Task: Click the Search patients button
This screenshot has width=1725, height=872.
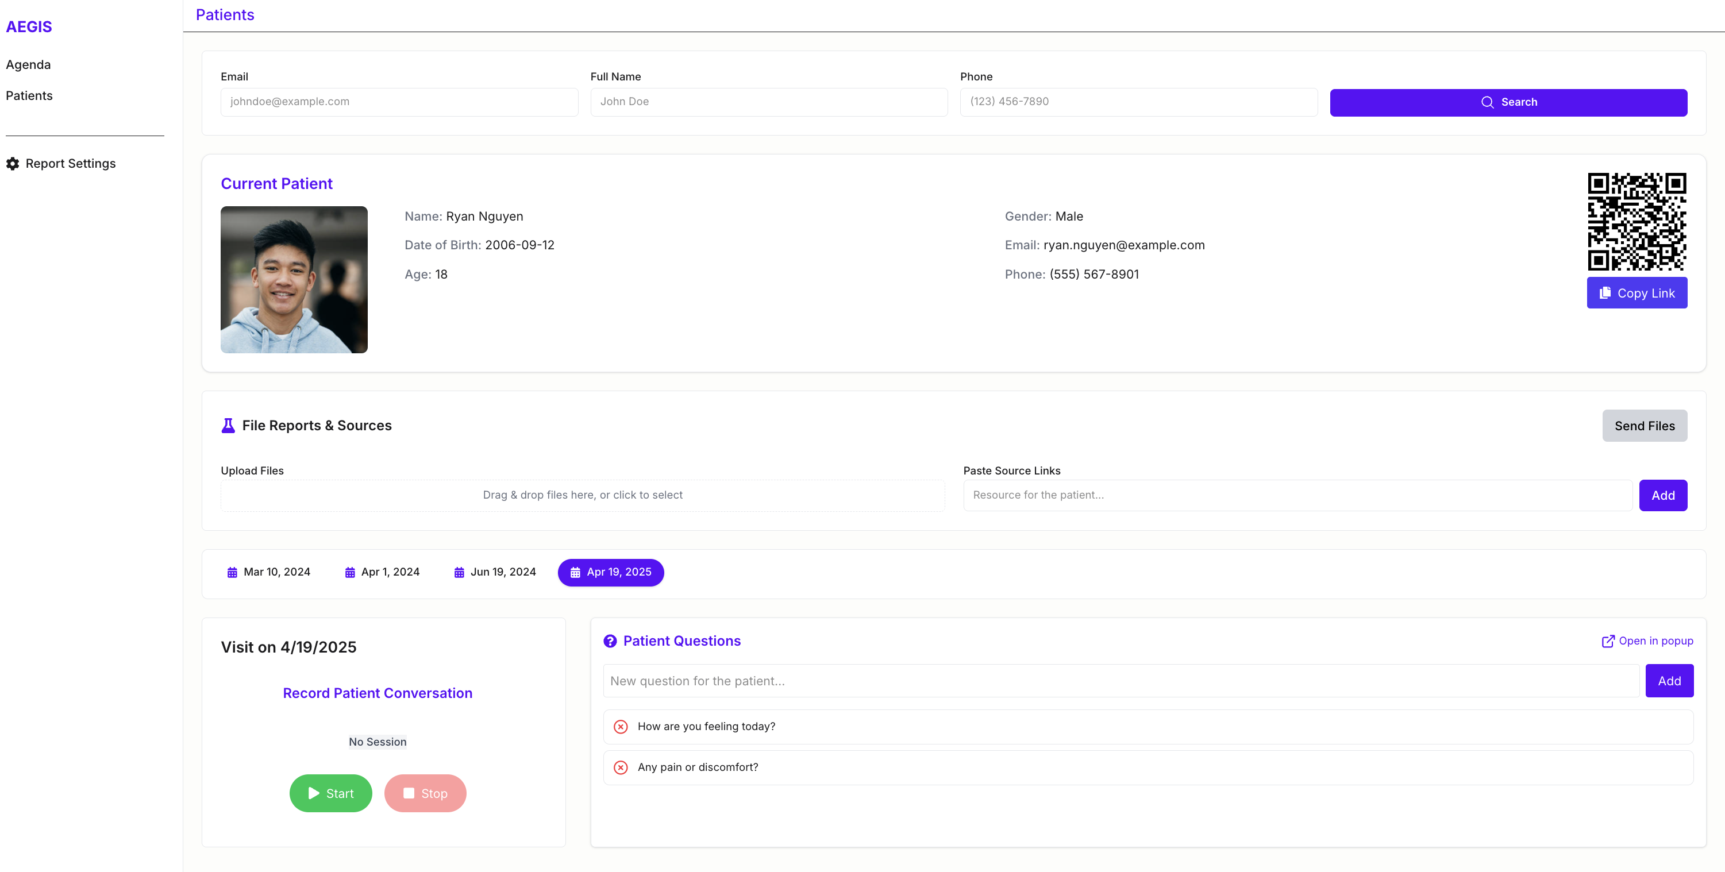Action: (x=1507, y=102)
